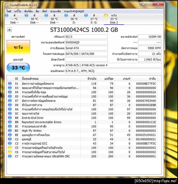Click the ID column header
178x184 pixels.
17,79
